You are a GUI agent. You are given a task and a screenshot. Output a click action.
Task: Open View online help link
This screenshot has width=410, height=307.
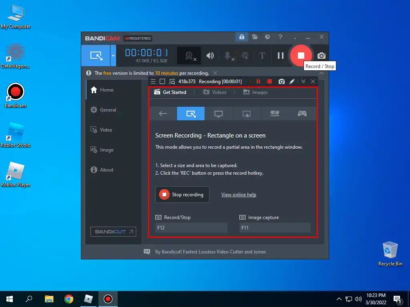coord(239,195)
